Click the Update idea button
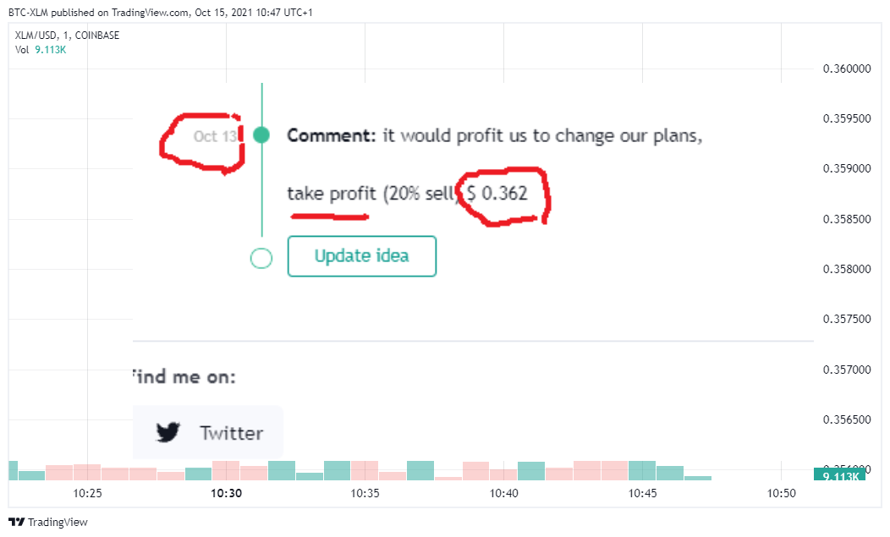This screenshot has width=890, height=537. point(361,256)
